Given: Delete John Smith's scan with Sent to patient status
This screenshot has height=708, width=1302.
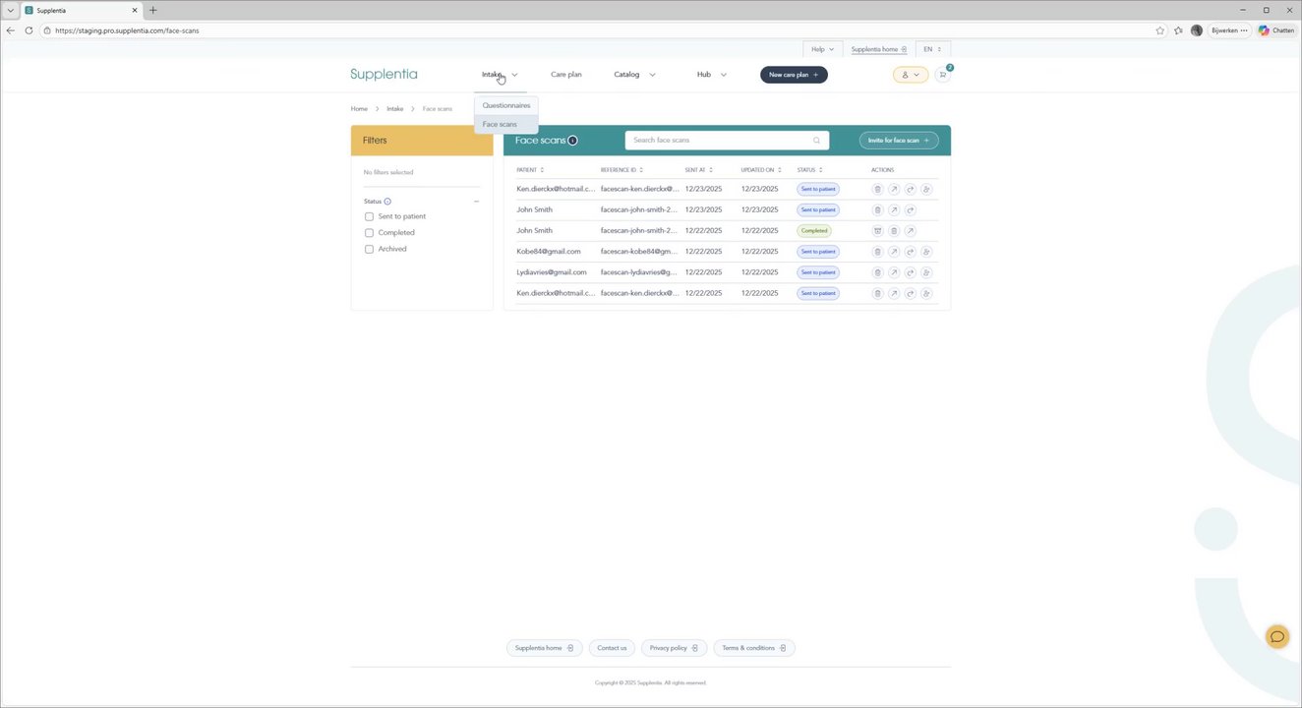Looking at the screenshot, I should point(878,209).
